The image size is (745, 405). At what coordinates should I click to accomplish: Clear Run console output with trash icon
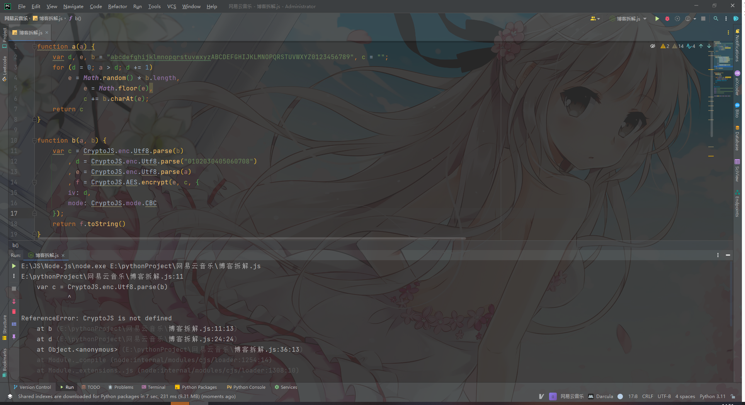(14, 311)
